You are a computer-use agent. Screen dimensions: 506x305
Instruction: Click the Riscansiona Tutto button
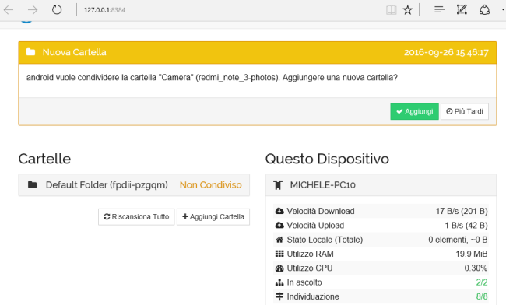(136, 216)
